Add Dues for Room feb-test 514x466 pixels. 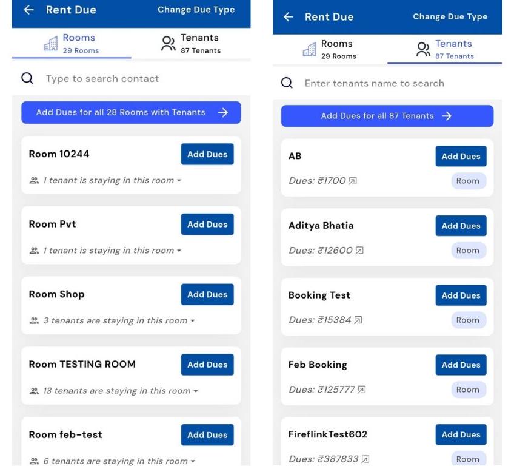[207, 434]
